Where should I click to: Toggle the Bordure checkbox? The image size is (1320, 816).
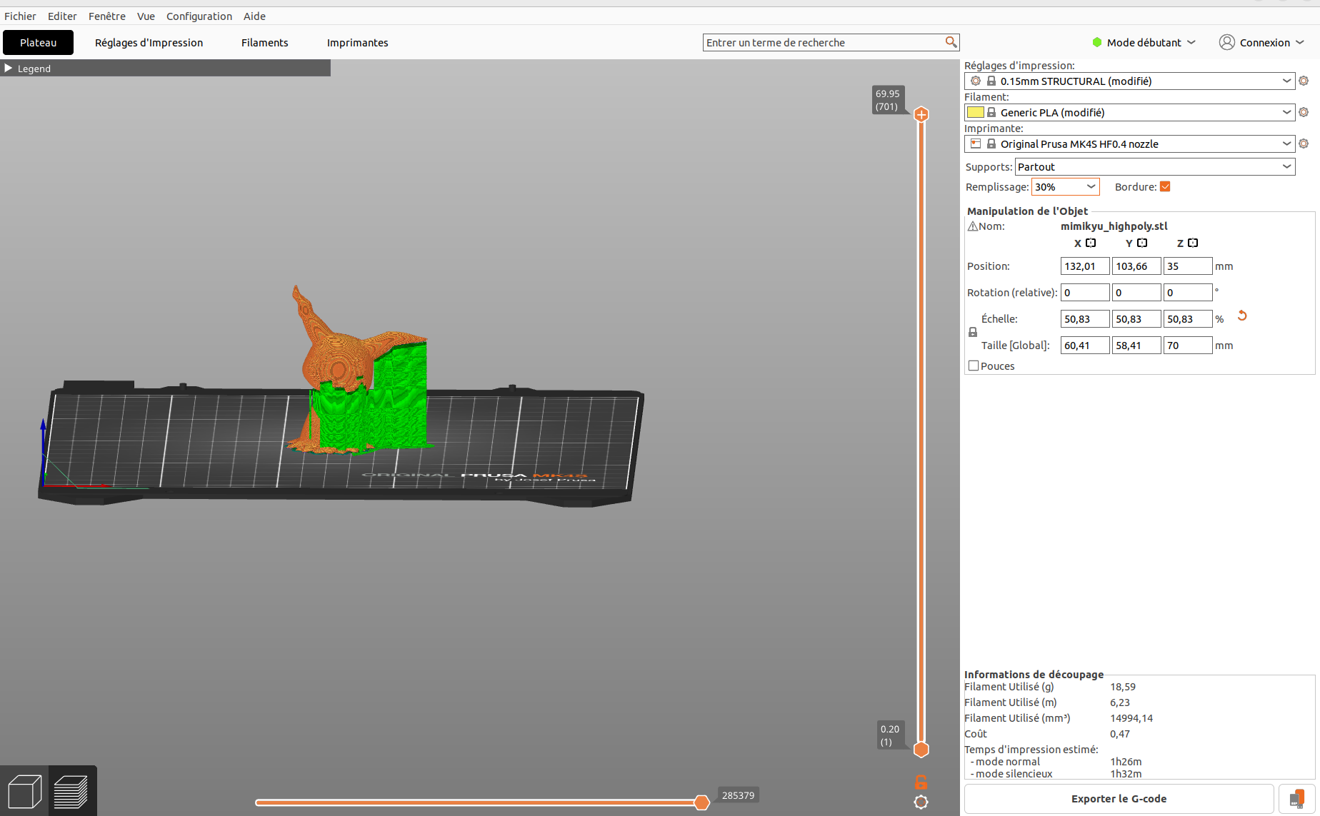point(1165,186)
